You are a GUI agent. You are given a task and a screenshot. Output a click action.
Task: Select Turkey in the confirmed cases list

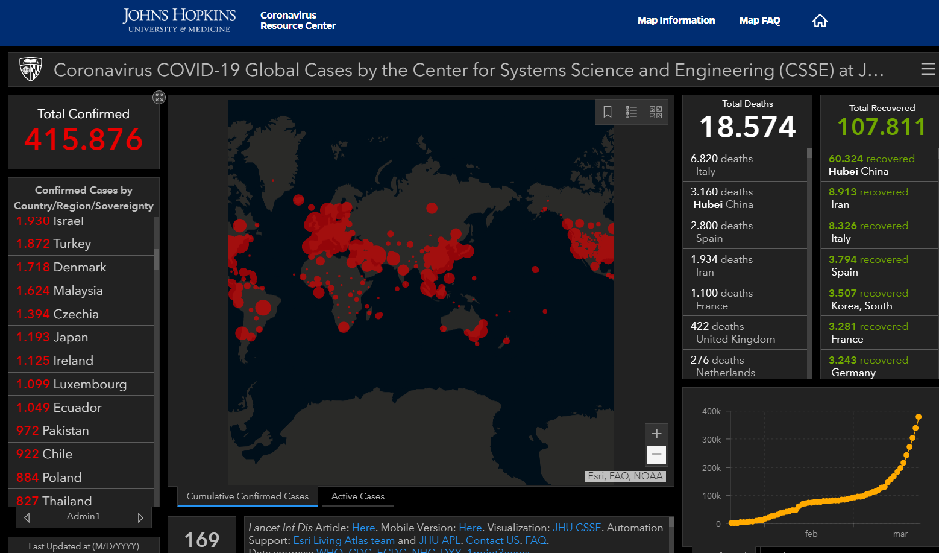(x=81, y=244)
